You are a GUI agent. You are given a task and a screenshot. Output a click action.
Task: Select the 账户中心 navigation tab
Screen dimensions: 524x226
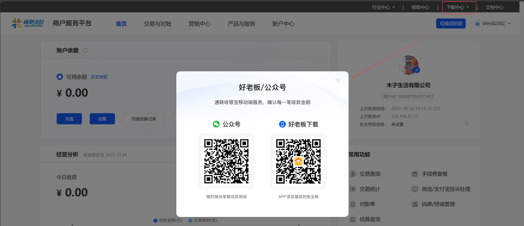coord(283,24)
